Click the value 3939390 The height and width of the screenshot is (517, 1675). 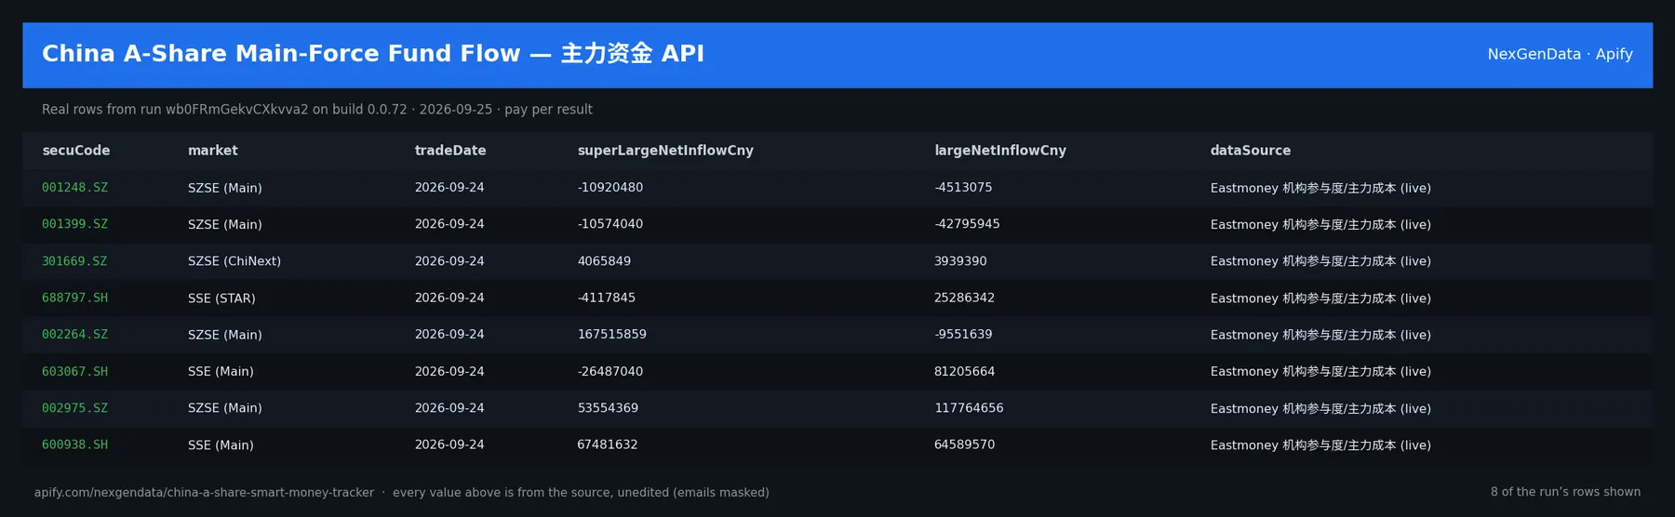(x=960, y=261)
